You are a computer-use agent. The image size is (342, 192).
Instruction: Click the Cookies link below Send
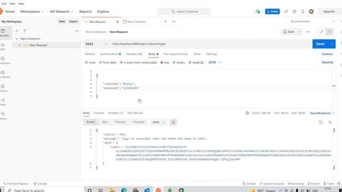(327, 54)
